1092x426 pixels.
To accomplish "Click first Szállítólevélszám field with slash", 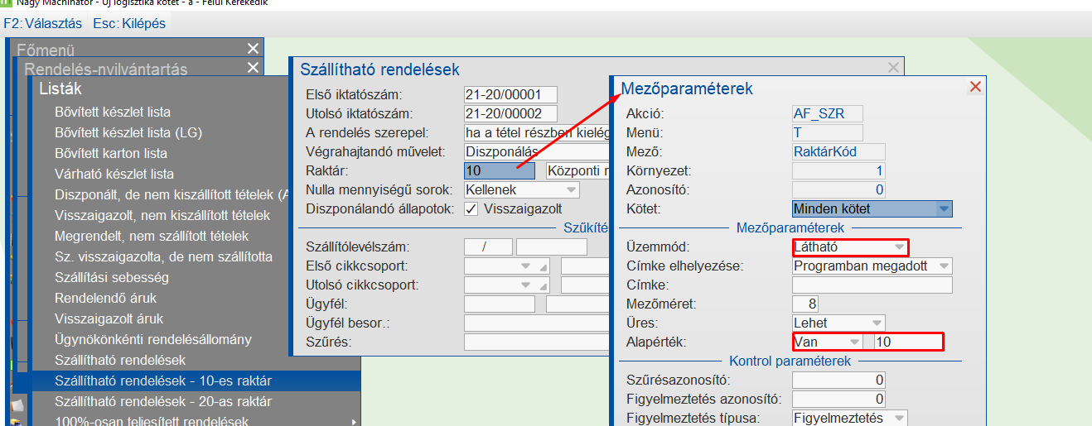I will (x=488, y=247).
